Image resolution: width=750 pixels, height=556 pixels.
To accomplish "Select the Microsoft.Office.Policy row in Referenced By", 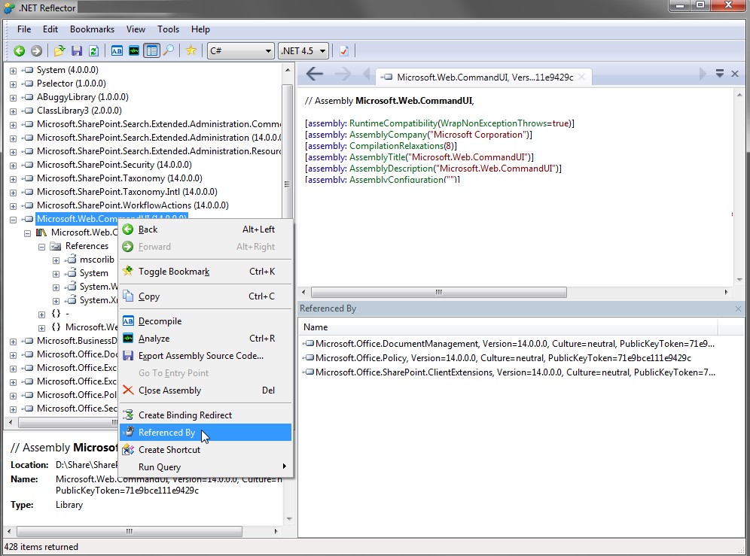I will (498, 358).
